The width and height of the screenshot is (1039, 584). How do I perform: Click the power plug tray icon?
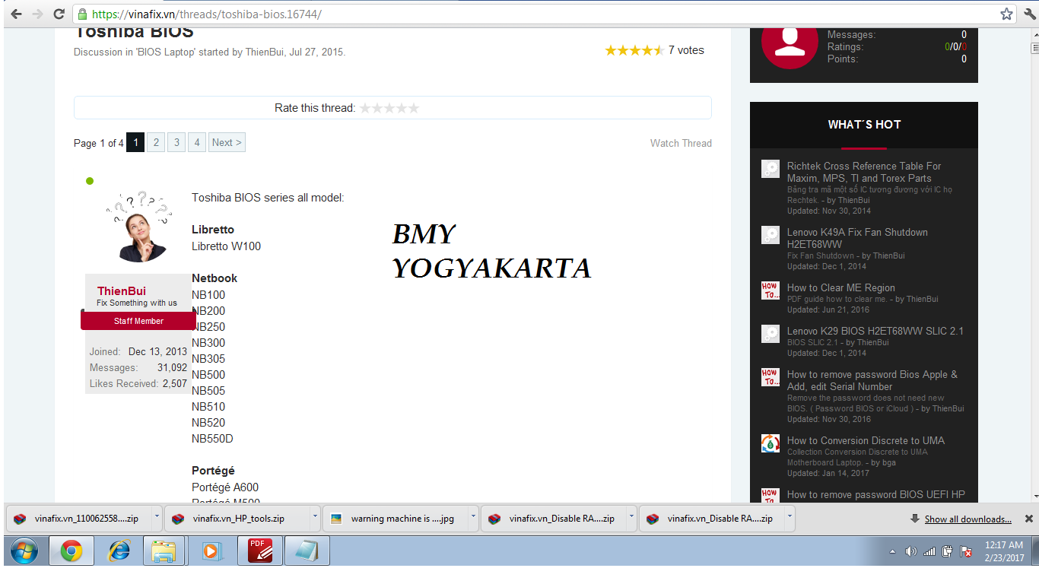(x=947, y=551)
